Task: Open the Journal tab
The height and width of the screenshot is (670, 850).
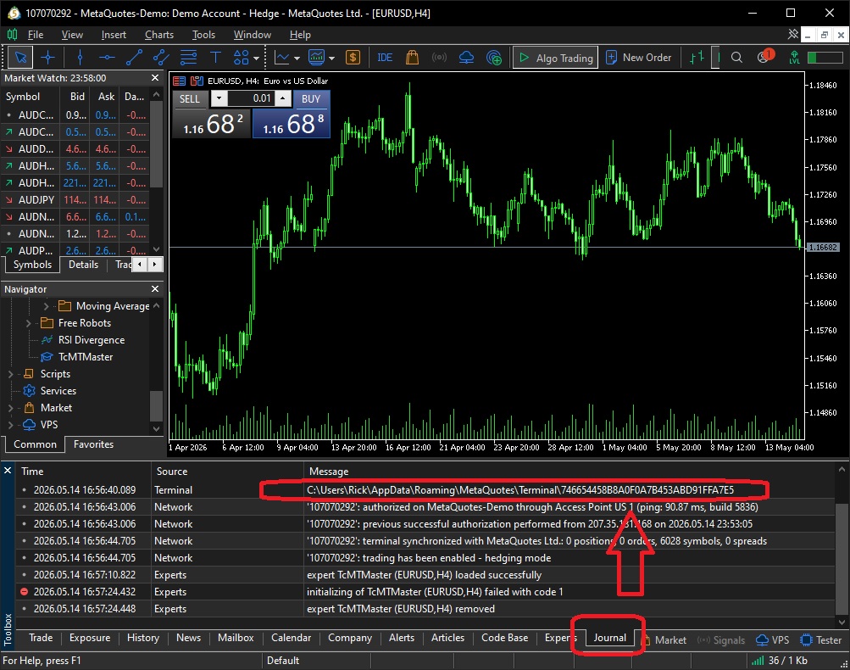Action: coord(610,638)
